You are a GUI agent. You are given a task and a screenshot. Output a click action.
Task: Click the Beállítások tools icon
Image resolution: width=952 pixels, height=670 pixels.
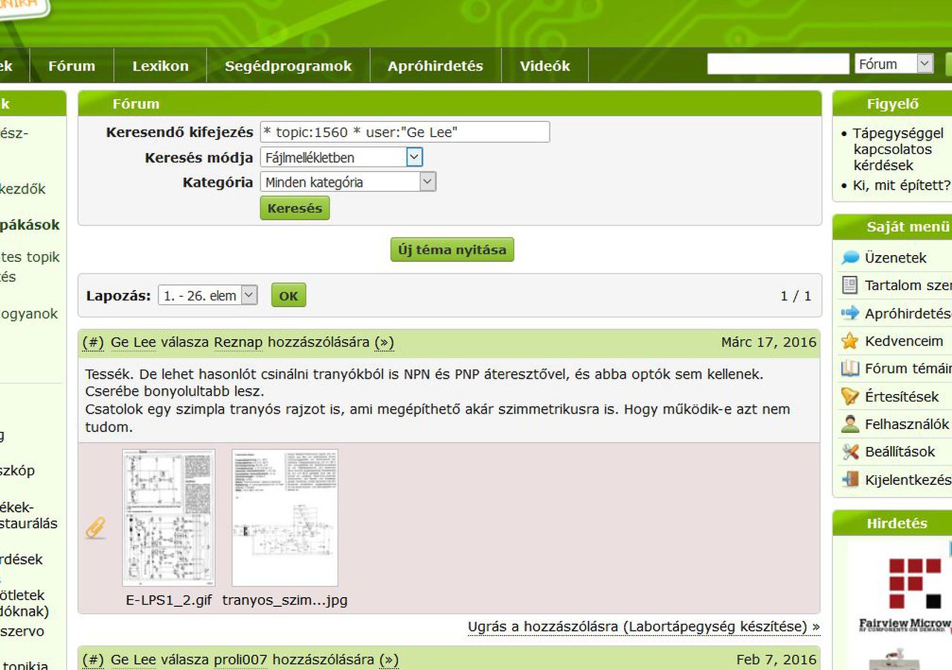[850, 451]
